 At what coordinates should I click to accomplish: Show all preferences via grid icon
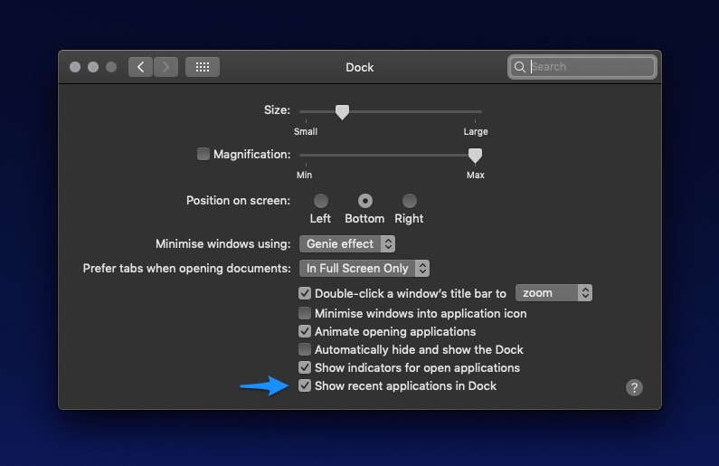click(x=203, y=67)
